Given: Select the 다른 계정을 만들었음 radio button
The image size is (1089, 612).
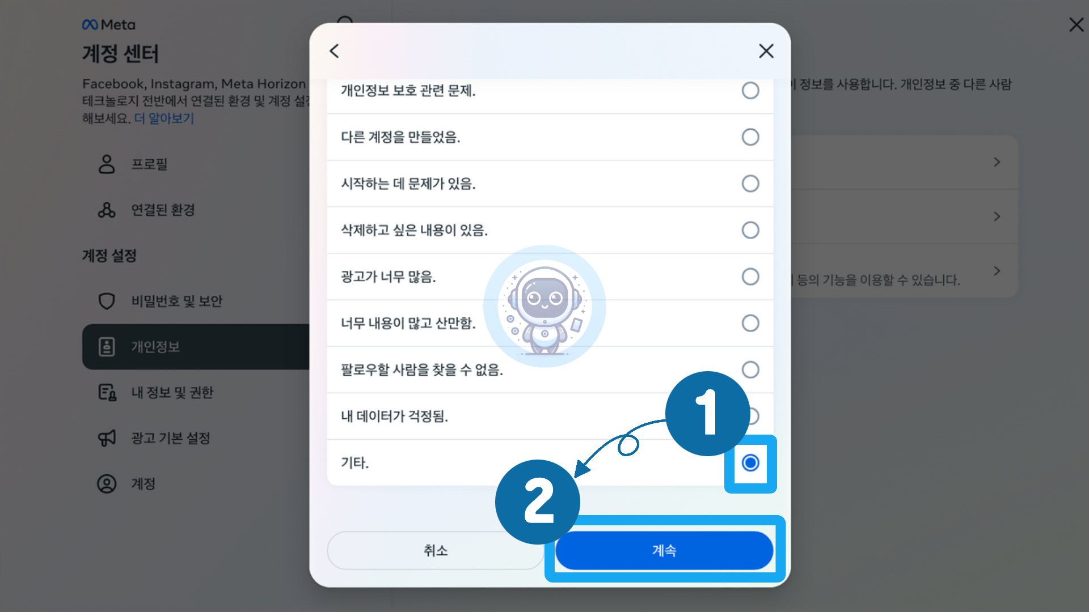Looking at the screenshot, I should click(x=750, y=137).
